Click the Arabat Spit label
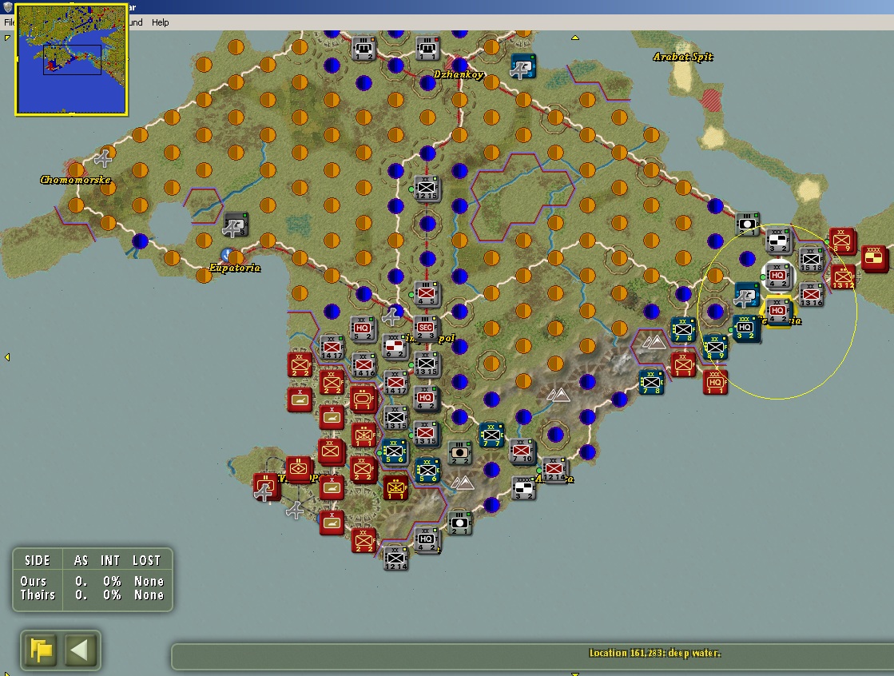Viewport: 894px width, 676px height. tap(683, 57)
